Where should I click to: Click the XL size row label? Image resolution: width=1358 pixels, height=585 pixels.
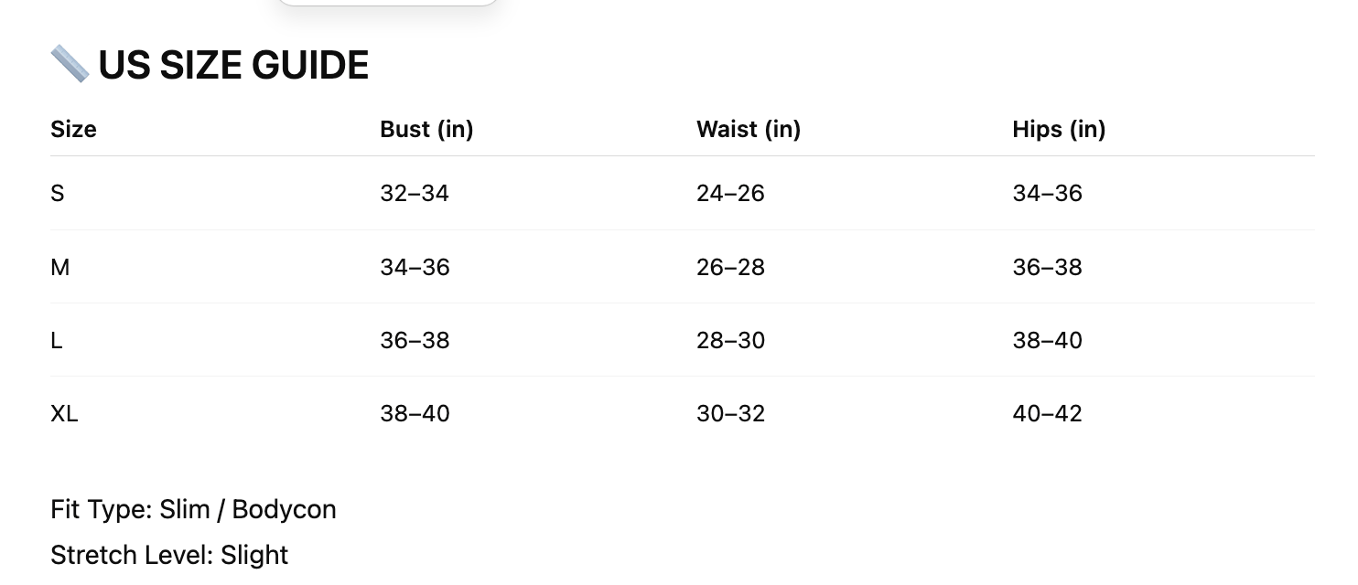pos(64,414)
